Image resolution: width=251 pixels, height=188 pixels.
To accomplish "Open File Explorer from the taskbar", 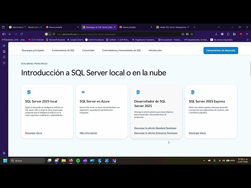I will point(64,161).
